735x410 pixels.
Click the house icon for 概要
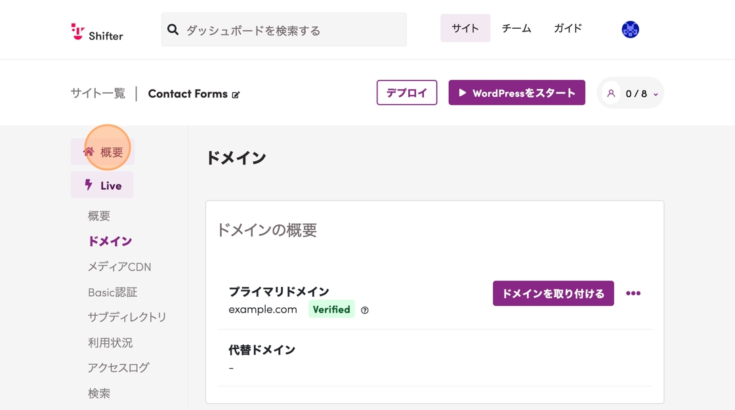coord(89,152)
